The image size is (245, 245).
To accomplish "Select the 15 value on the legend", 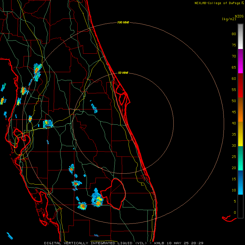I will 234,179.
